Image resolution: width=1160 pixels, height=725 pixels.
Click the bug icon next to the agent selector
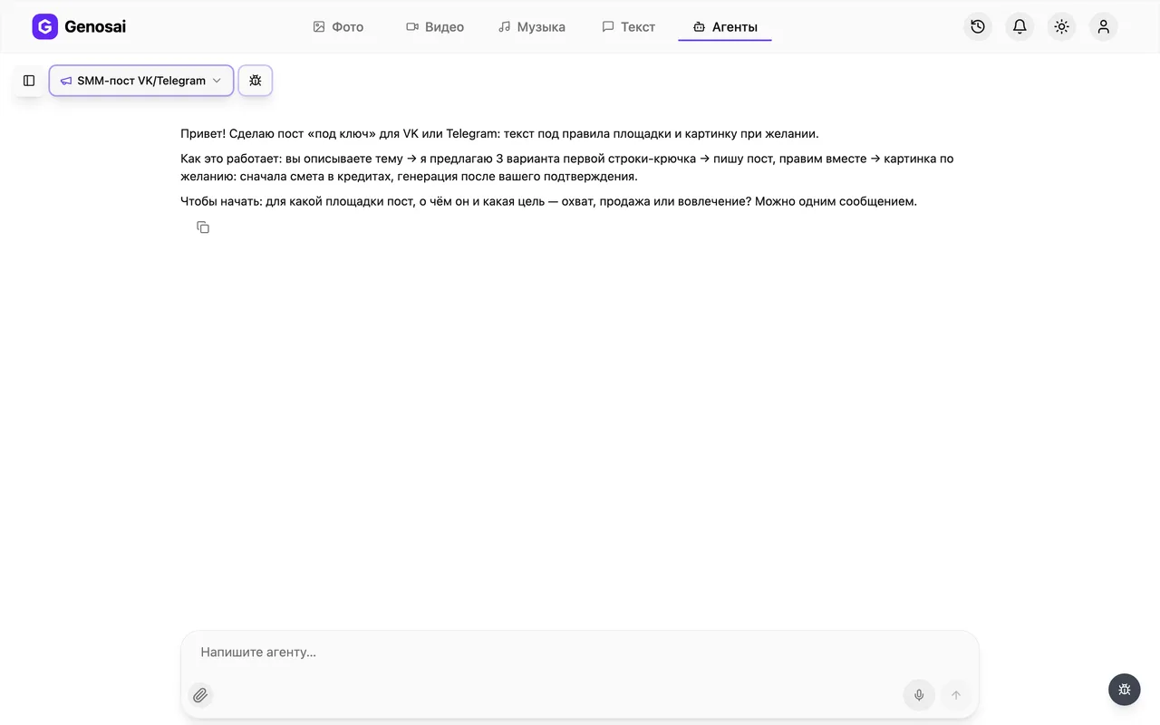coord(256,81)
